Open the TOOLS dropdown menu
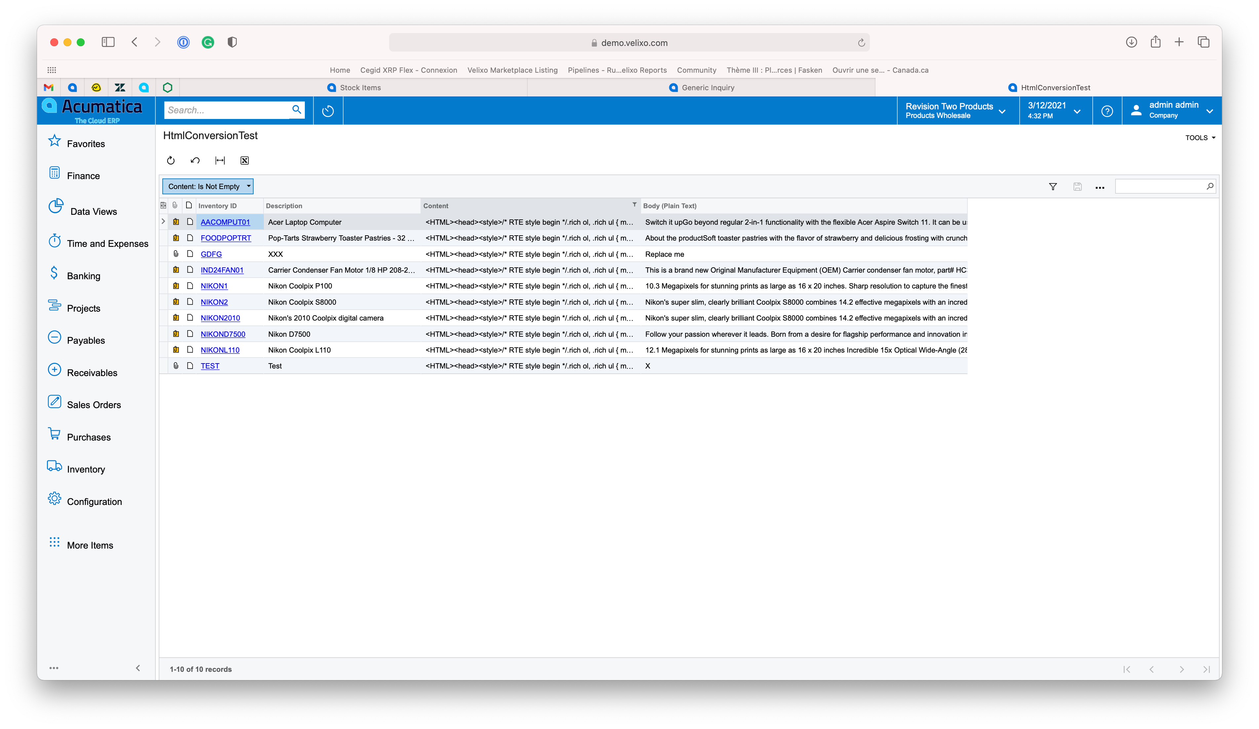Screen dimensions: 1259x729 point(1200,137)
